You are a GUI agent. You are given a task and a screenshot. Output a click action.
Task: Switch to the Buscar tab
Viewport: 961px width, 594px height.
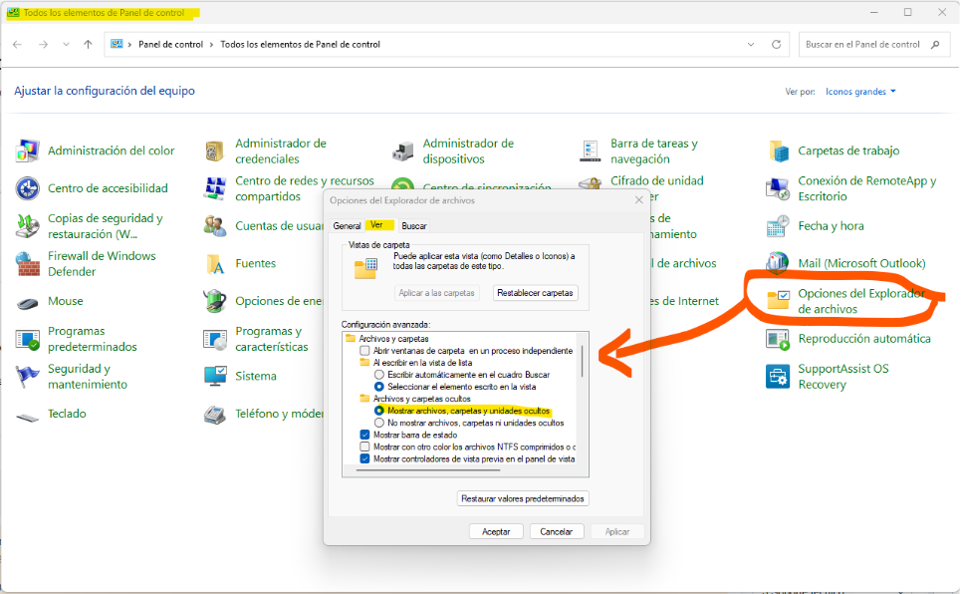point(414,226)
